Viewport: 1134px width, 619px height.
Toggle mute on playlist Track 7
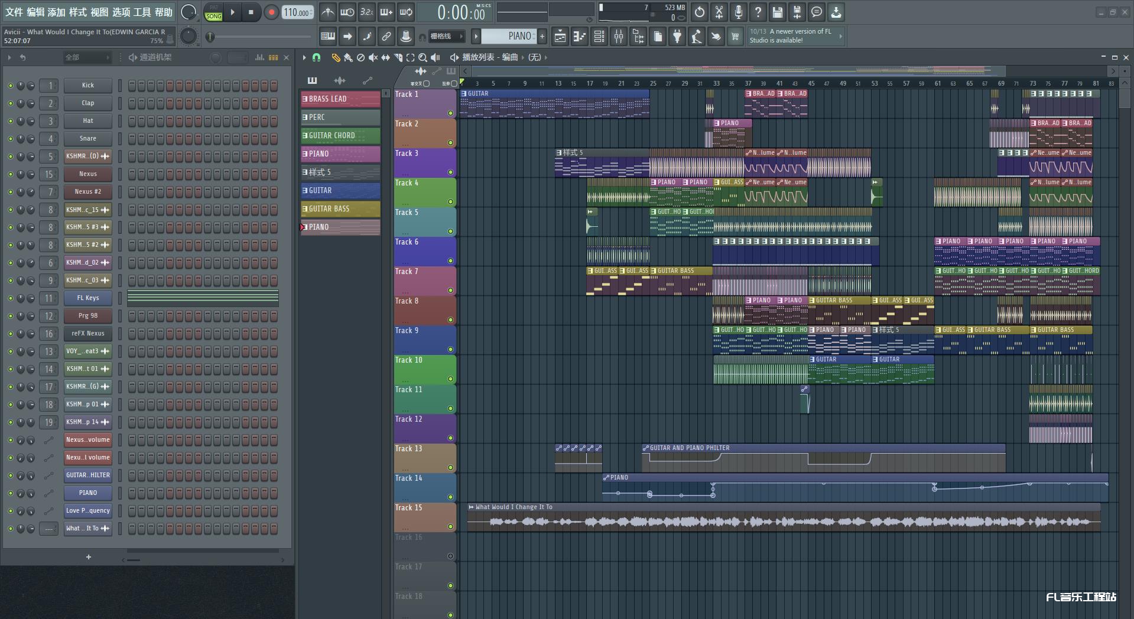coord(450,291)
